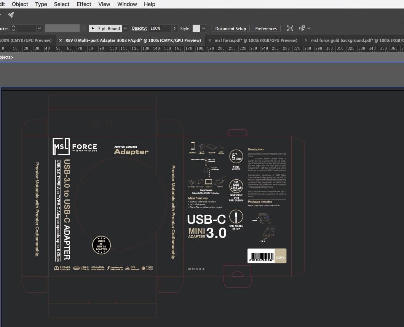Select the barcode on the package artwork
Image resolution: width=404 pixels, height=327 pixels.
(262, 257)
